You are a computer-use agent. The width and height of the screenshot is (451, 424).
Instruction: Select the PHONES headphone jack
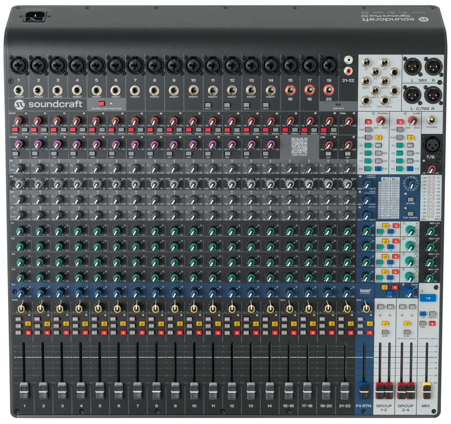pos(432,120)
